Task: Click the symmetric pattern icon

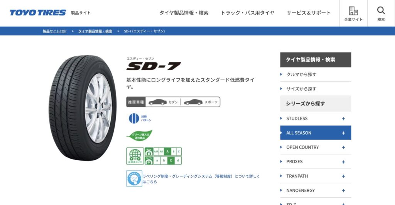Action: (x=134, y=118)
